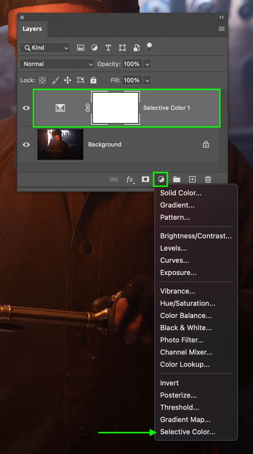Click the Background layer lock icon
The image size is (253, 454).
click(206, 144)
